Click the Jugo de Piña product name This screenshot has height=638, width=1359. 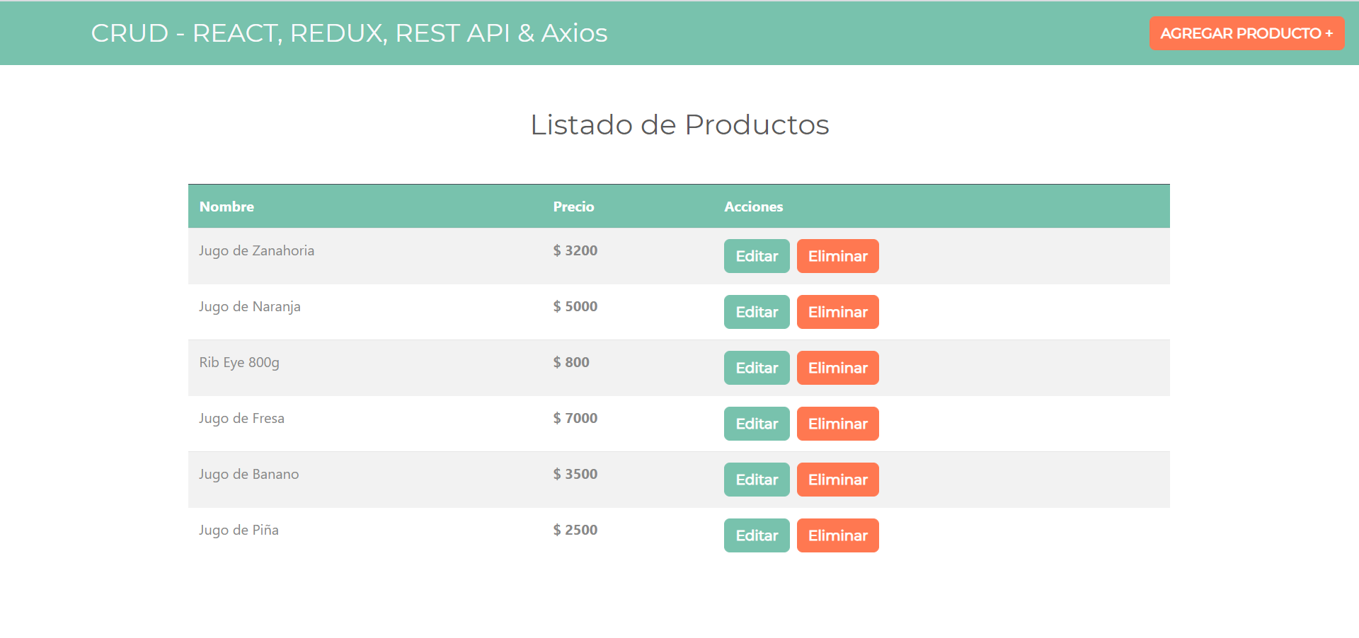pos(238,530)
